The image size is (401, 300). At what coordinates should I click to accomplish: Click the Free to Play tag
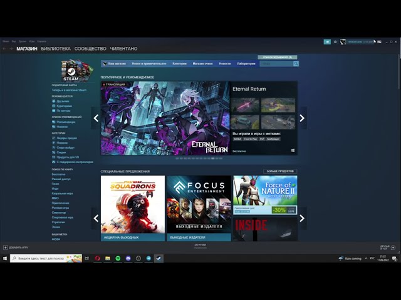pos(251,139)
